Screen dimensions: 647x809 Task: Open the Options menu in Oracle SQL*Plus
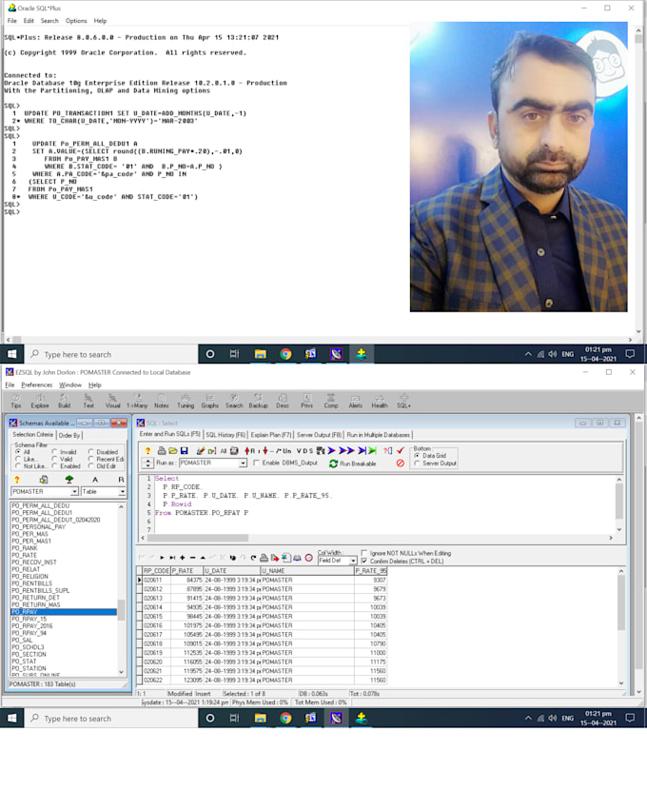pyautogui.click(x=76, y=21)
